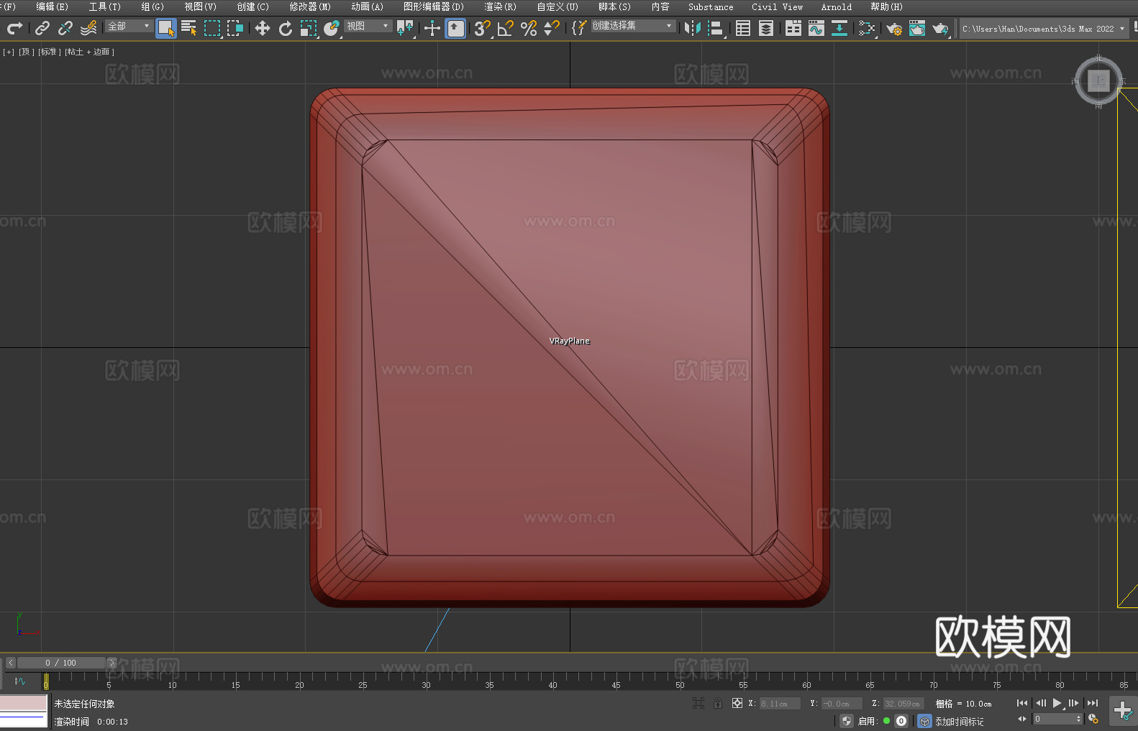Open the 渲染(R) menu
This screenshot has height=731, width=1138.
[x=500, y=6]
